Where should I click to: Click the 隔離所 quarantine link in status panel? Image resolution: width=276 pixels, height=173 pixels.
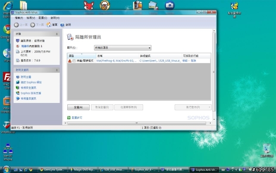click(x=25, y=46)
